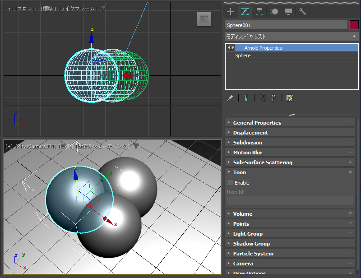Open the [PhysCamera001] viewport view menu
361x278 pixels.
[36, 146]
